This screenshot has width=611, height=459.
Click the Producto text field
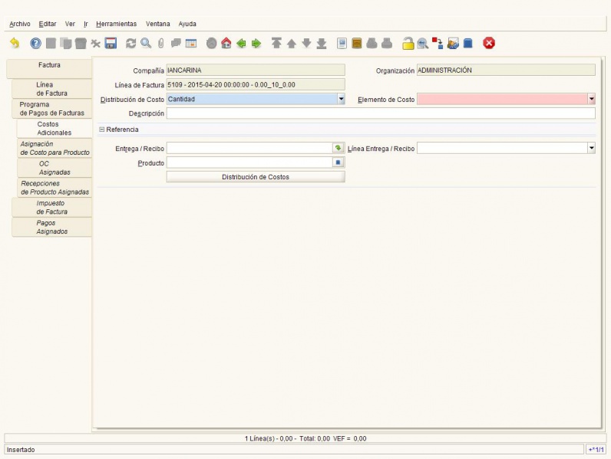coord(249,162)
